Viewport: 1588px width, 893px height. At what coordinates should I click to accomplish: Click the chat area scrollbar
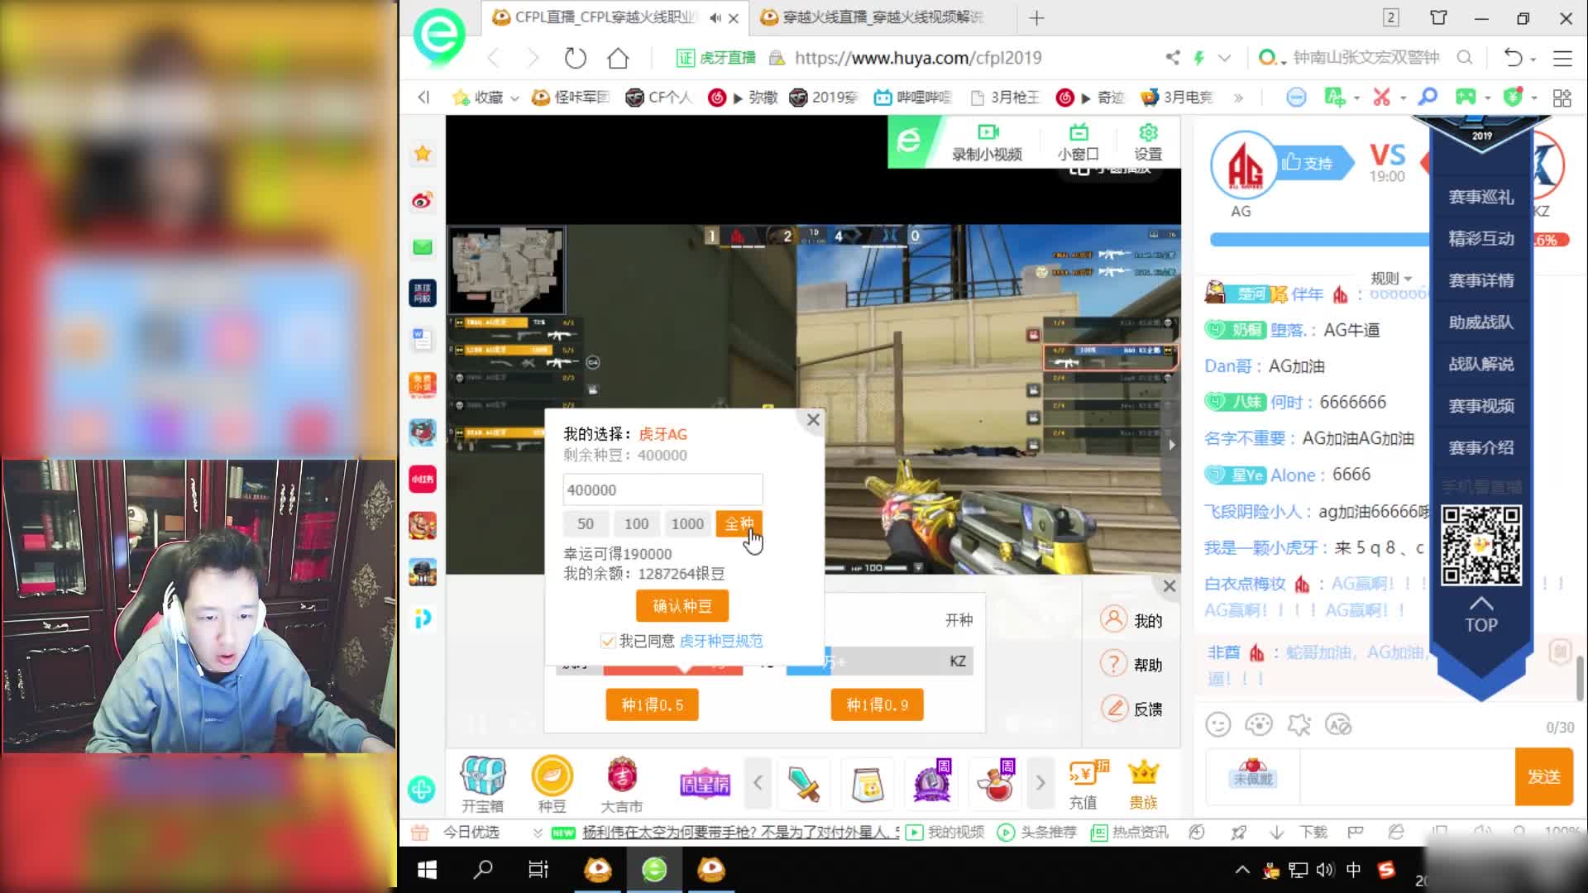point(1581,678)
